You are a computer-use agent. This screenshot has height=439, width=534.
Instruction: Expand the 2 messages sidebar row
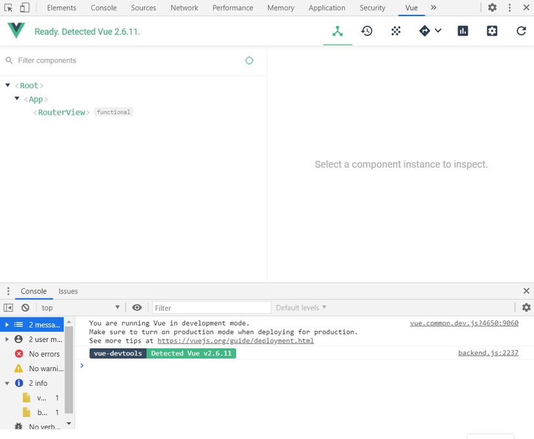click(32, 324)
